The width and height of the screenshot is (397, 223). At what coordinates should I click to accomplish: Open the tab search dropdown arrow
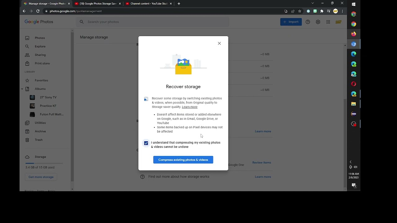[x=313, y=3]
